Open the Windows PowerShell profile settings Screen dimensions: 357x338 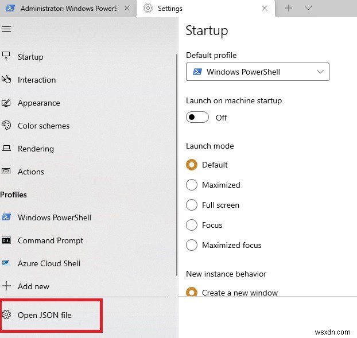click(x=54, y=217)
